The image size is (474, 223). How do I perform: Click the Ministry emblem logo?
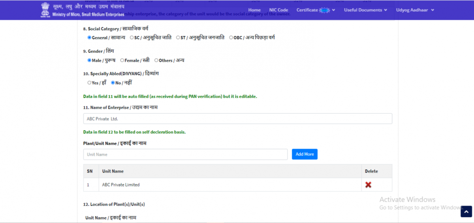pos(45,10)
